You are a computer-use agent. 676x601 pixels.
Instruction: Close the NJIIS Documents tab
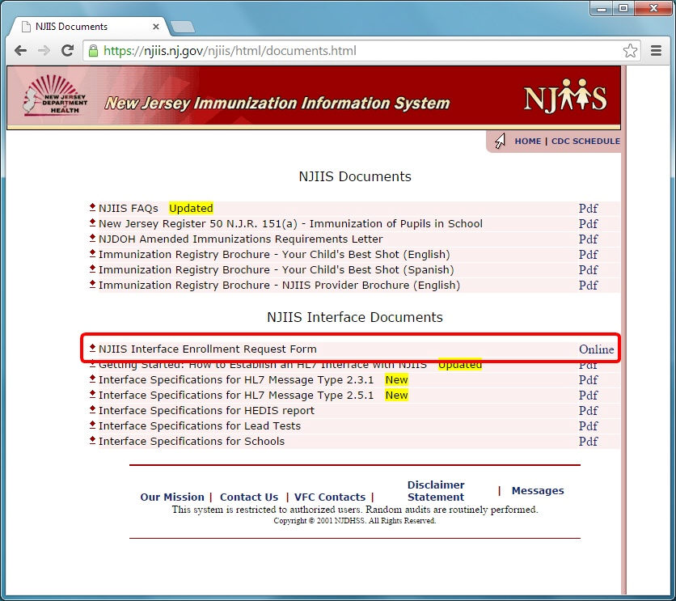click(x=156, y=27)
